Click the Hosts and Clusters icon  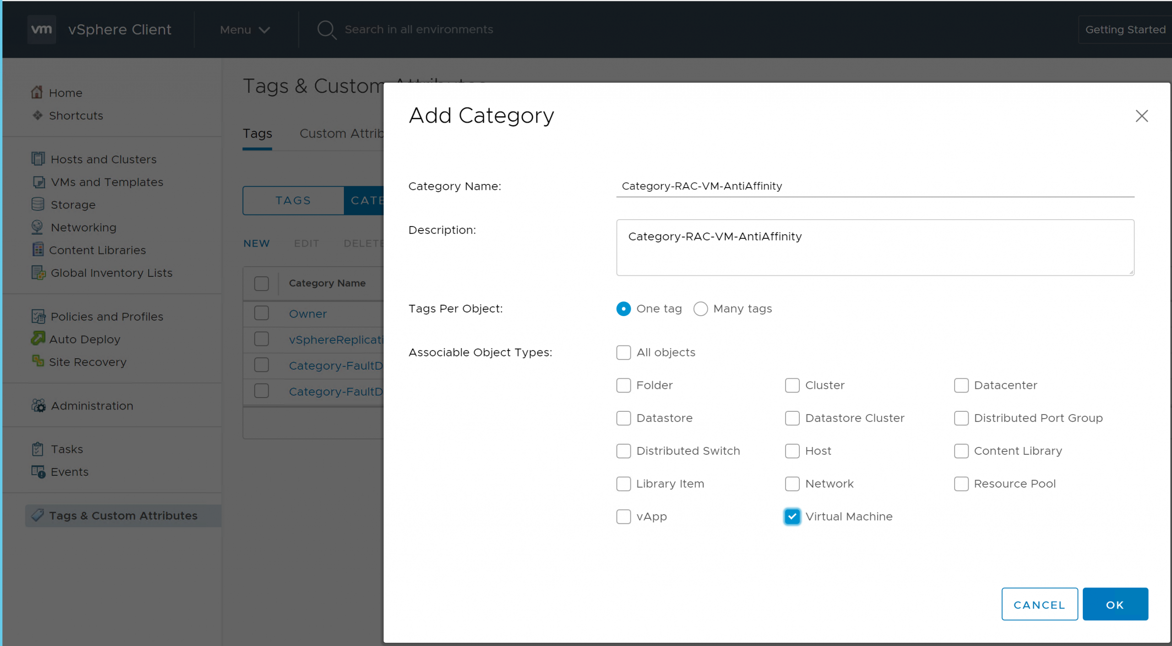(x=38, y=159)
